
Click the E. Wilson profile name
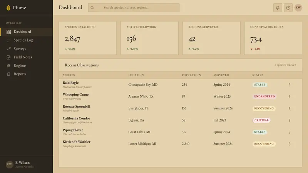coord(22,163)
